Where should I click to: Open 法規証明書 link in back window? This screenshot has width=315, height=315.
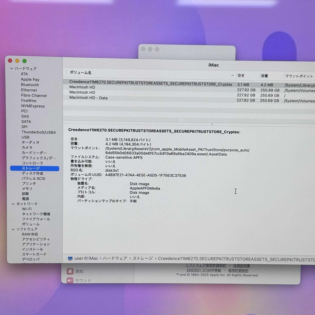click(x=241, y=266)
